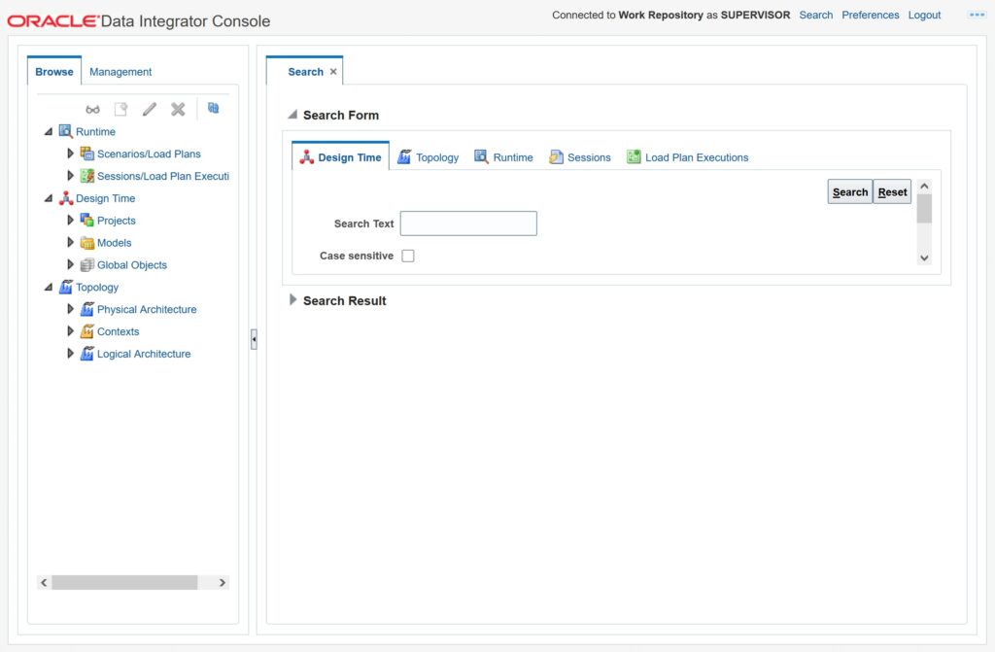Collapse the Search Form section
The width and height of the screenshot is (995, 652).
[292, 115]
